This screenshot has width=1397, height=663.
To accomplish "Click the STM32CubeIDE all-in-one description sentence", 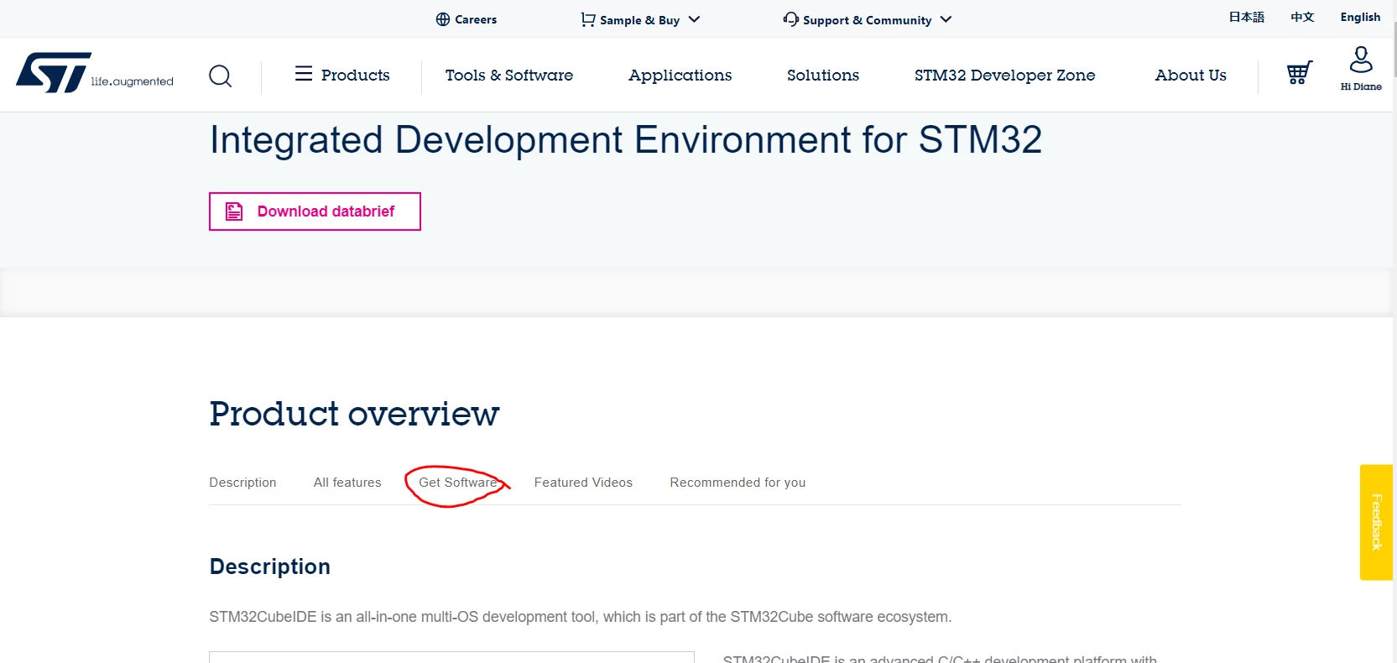I will [x=581, y=617].
